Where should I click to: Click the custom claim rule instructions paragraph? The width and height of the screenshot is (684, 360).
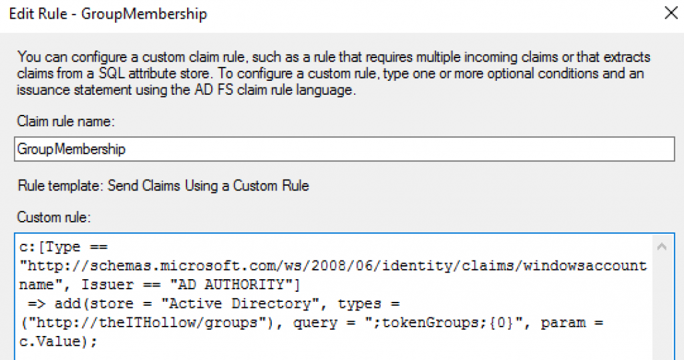coord(334,73)
